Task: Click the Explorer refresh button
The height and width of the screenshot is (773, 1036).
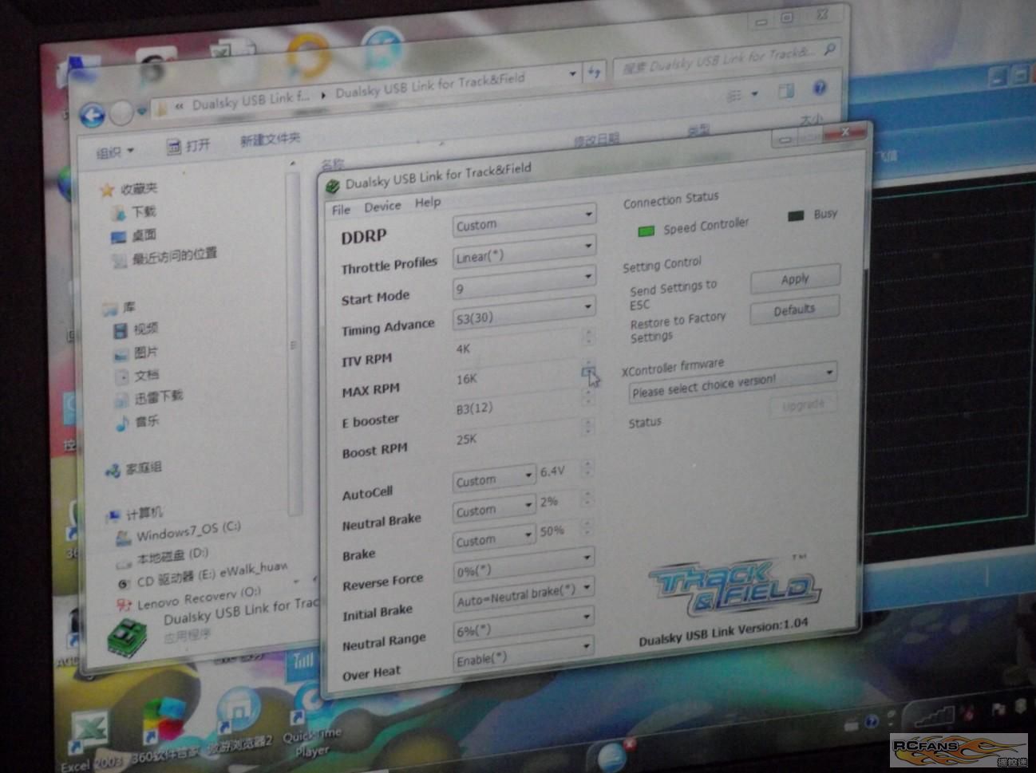Action: coord(594,72)
